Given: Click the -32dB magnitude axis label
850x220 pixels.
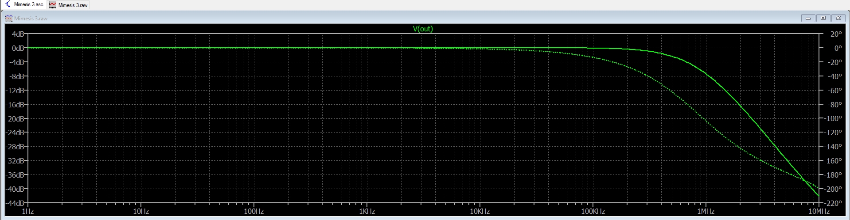Looking at the screenshot, I should [x=15, y=161].
